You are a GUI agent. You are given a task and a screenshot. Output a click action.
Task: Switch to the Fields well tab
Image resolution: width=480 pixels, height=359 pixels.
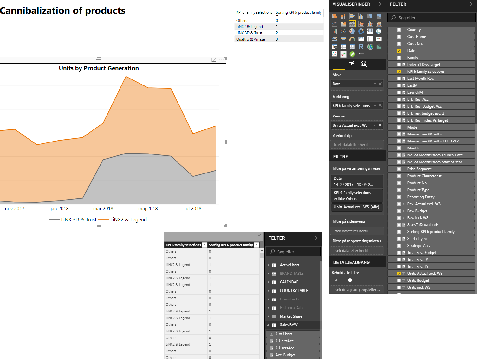click(x=339, y=64)
